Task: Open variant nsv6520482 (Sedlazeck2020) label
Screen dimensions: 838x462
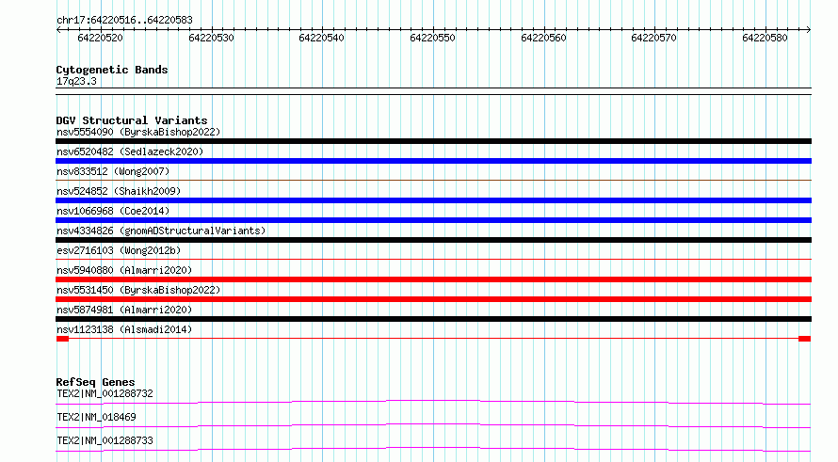Action: coord(130,151)
